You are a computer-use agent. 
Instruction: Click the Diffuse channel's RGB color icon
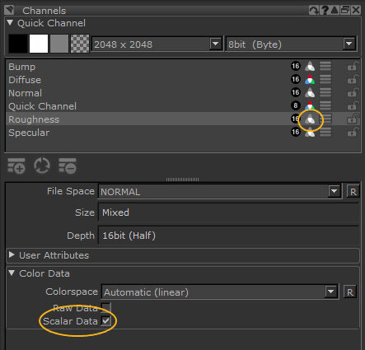click(310, 80)
